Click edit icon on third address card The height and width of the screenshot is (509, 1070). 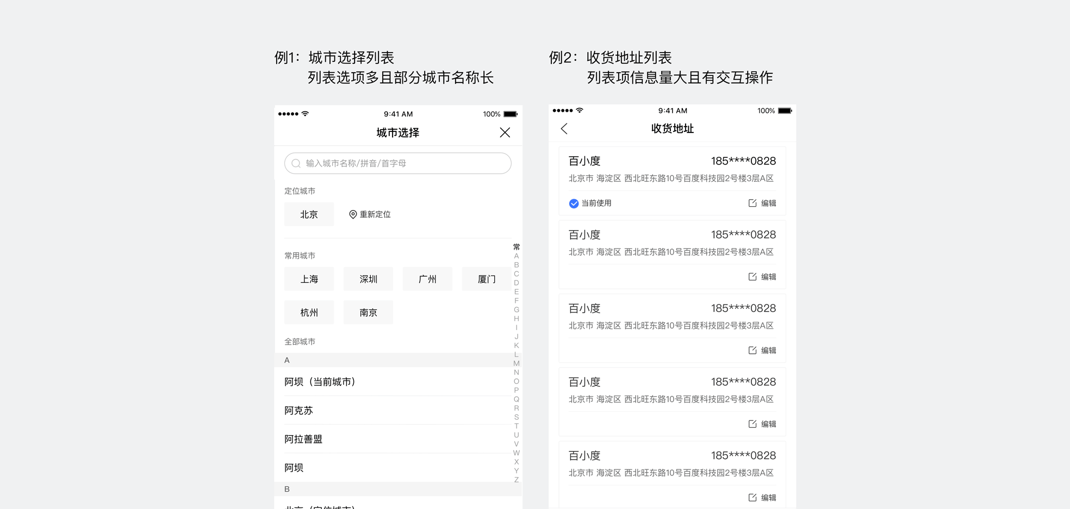[x=752, y=351]
